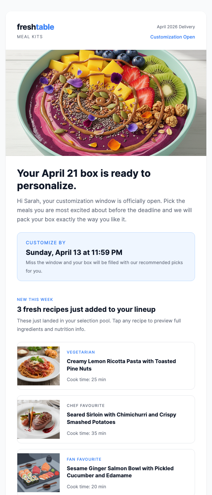Screen dimensions: 212x495
Task: Click the 35 min cook time text
Action: pos(86,433)
